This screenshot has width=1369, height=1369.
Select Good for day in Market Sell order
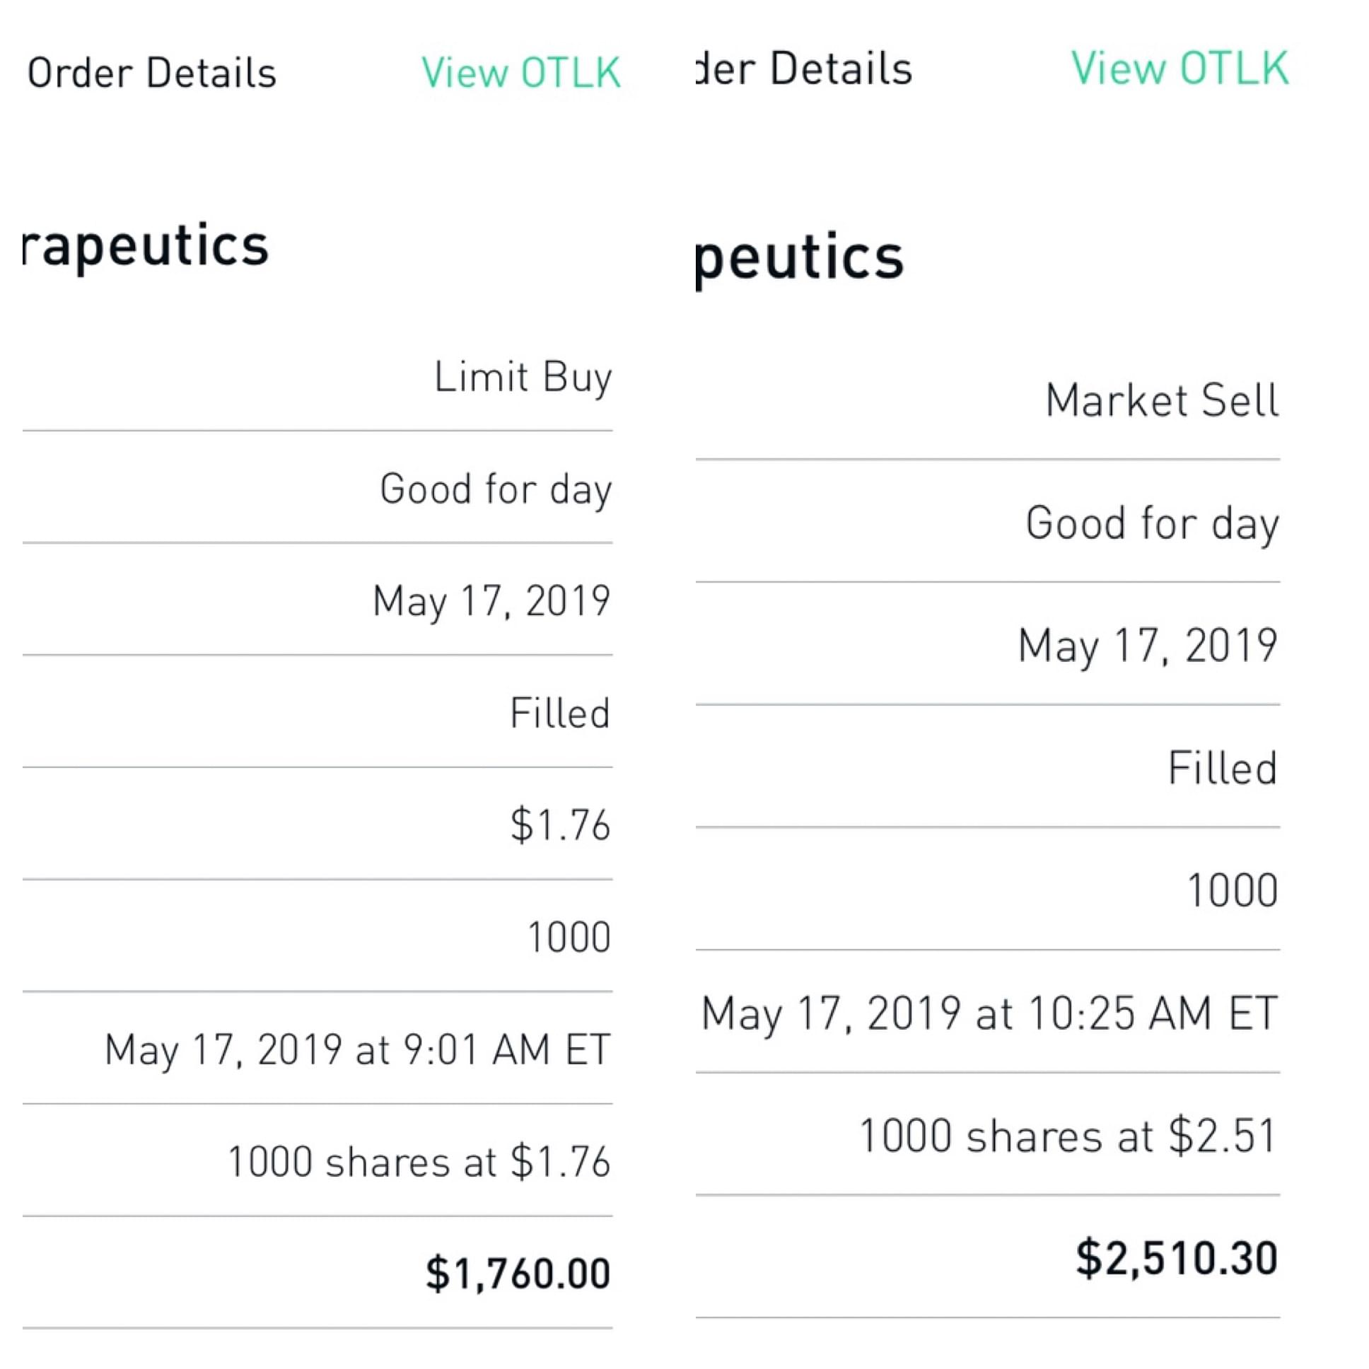[x=1152, y=523]
